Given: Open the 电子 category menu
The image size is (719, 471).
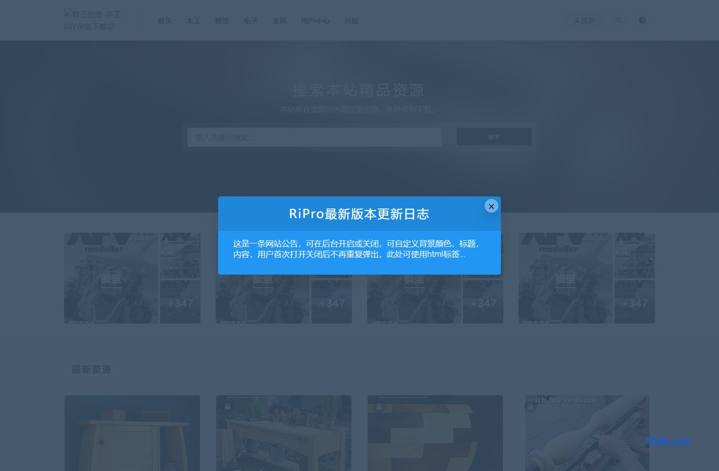Looking at the screenshot, I should pos(251,21).
